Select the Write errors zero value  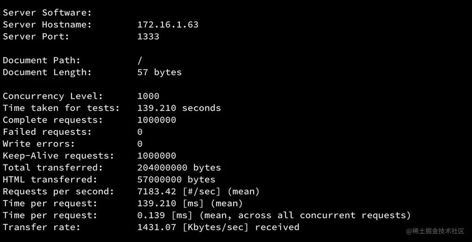pos(140,144)
